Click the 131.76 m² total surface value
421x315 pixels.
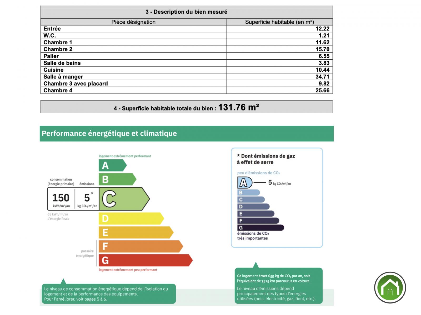(x=238, y=107)
